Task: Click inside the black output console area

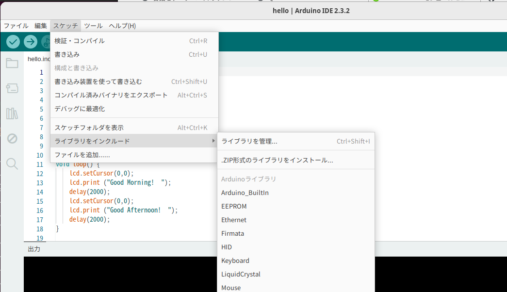Action: click(x=120, y=274)
